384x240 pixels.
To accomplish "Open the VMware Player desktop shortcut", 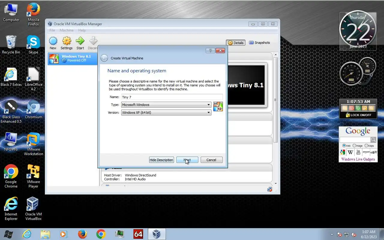I will [x=33, y=177].
